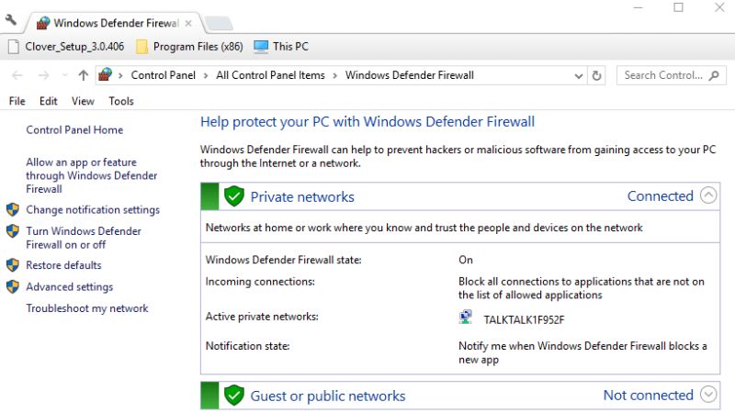Click Connected status on Private networks
Screen dimensions: 735x413
(660, 196)
